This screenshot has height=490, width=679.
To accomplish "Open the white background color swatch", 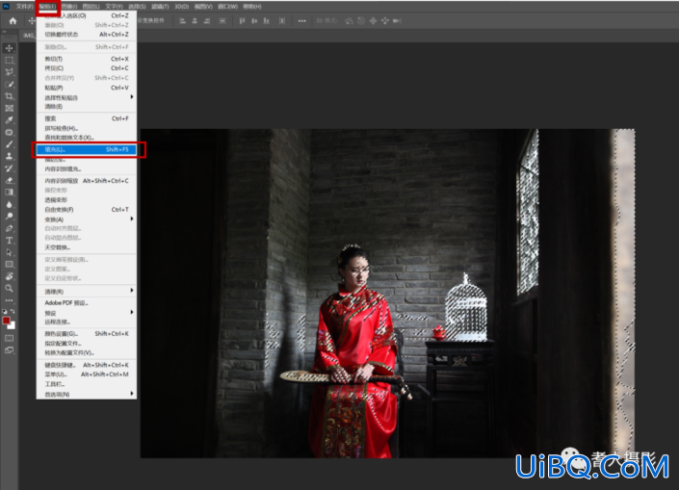I will 13,325.
